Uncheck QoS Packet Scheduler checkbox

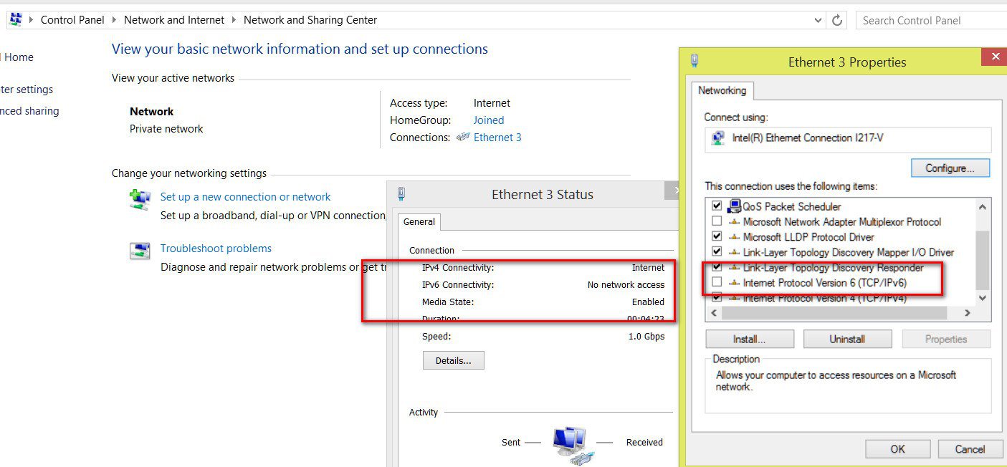(x=717, y=206)
